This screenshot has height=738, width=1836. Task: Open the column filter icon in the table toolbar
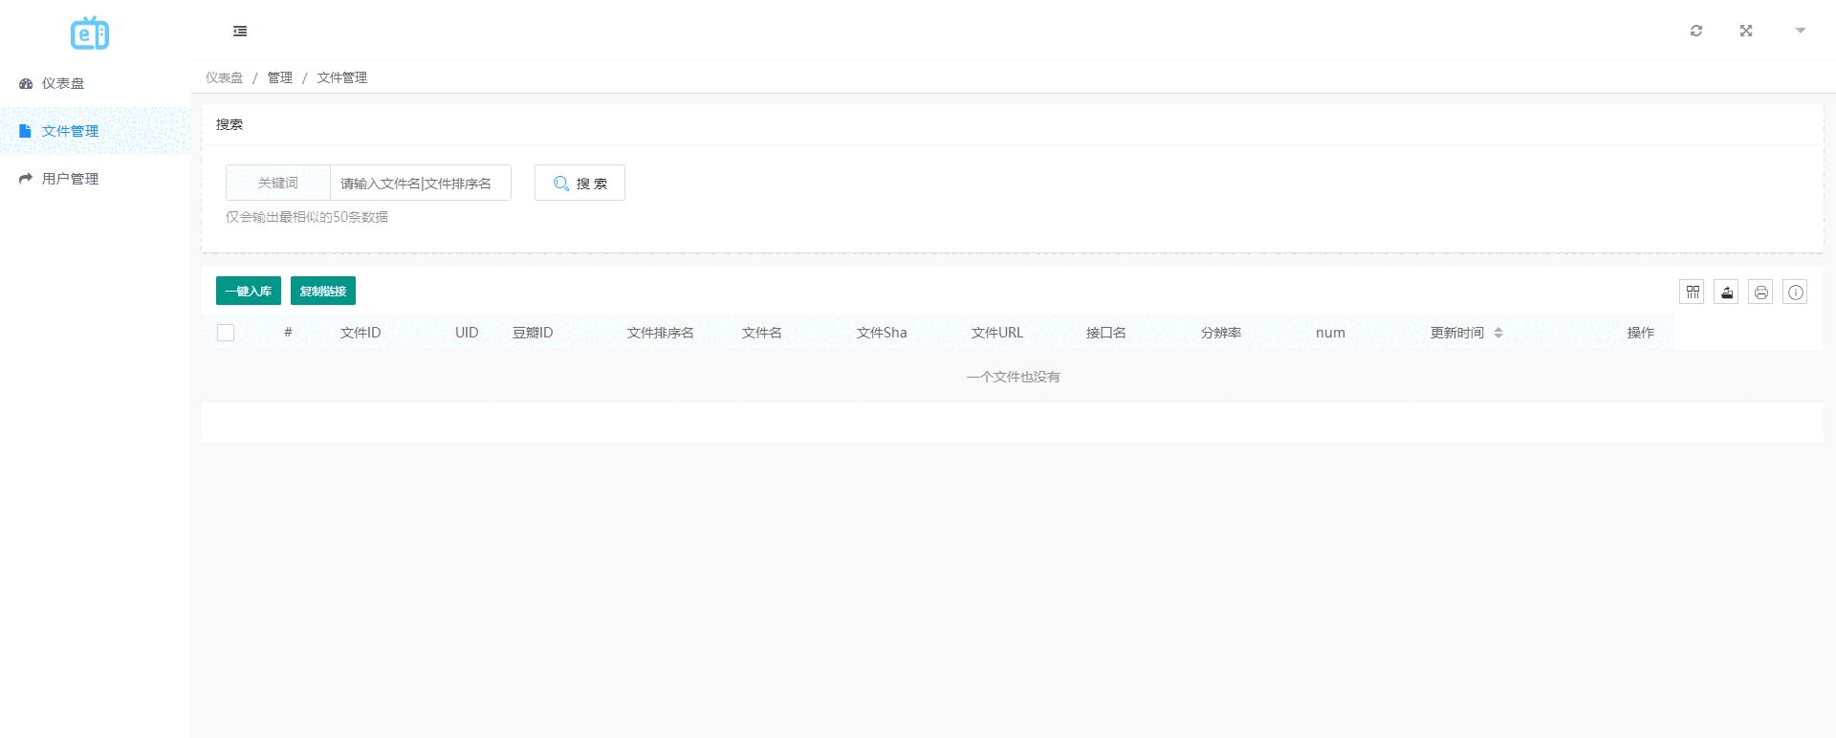1693,292
